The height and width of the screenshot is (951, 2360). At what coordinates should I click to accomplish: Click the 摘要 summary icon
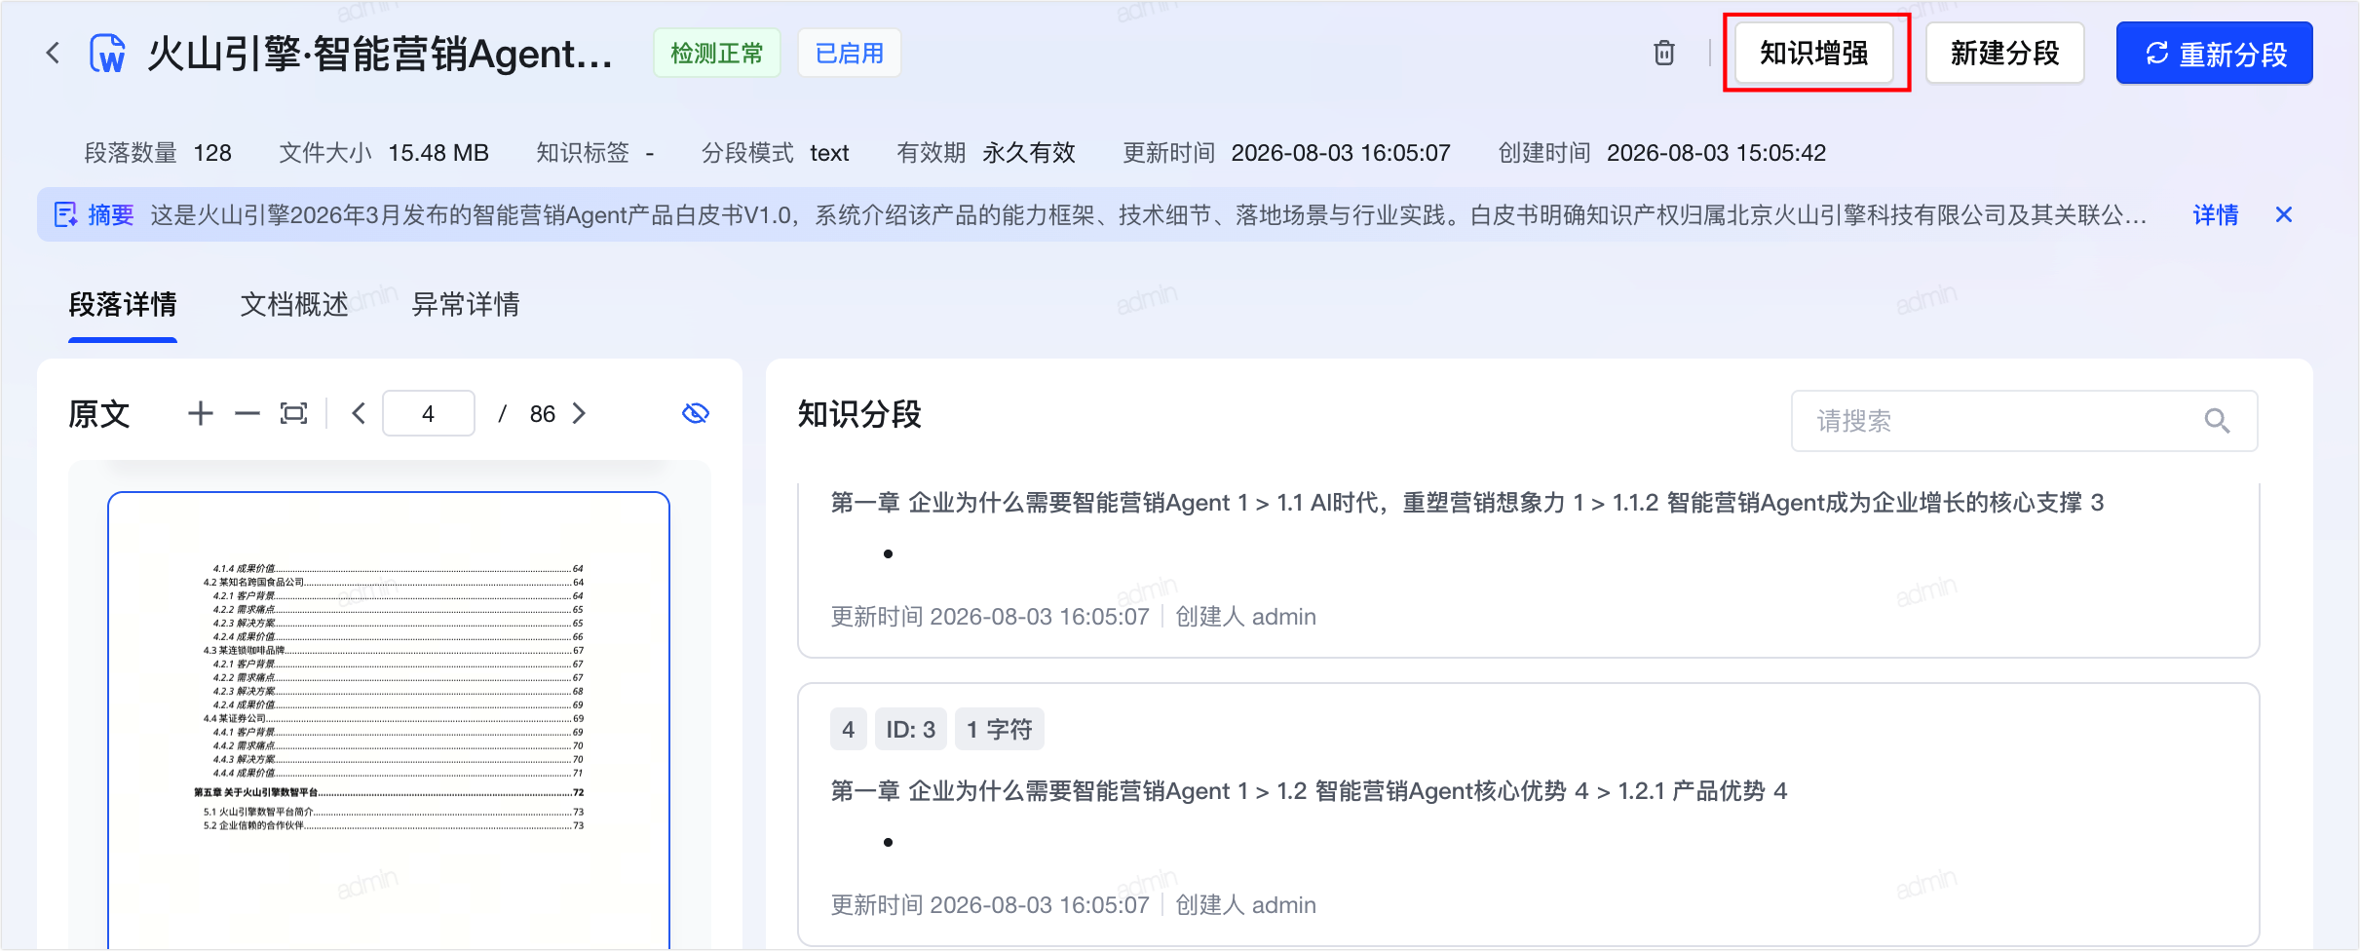coord(65,214)
